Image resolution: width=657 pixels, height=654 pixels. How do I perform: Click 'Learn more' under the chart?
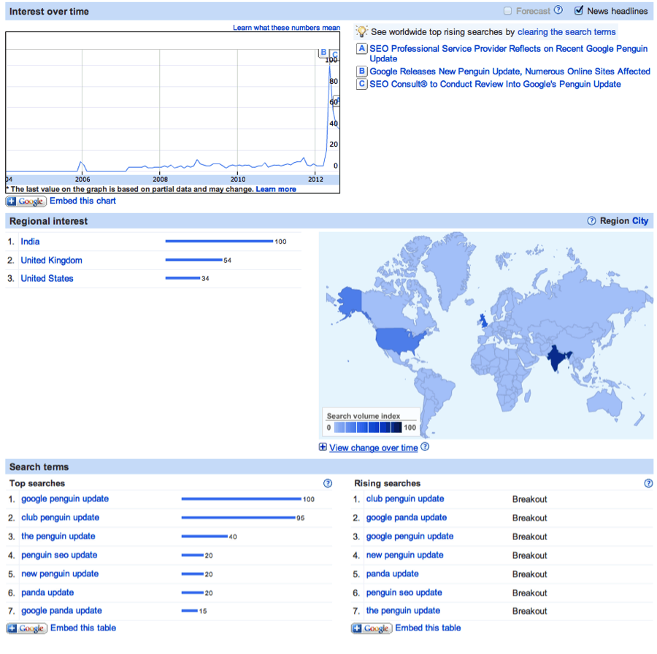coord(276,189)
